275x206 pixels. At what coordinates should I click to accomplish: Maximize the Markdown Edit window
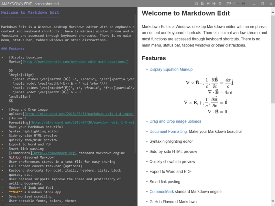263,4
